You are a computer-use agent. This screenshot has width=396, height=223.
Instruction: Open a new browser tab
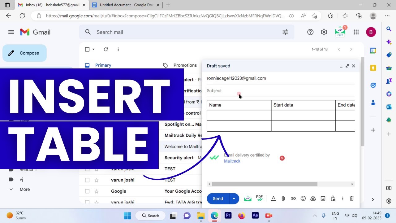168,5
